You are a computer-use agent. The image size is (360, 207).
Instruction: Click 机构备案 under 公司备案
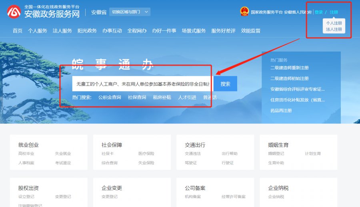193,197
